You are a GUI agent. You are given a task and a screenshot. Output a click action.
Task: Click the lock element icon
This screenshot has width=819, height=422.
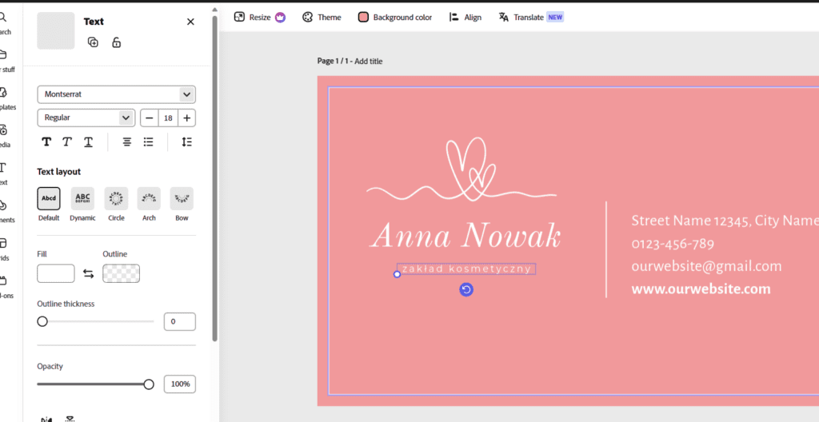point(117,42)
